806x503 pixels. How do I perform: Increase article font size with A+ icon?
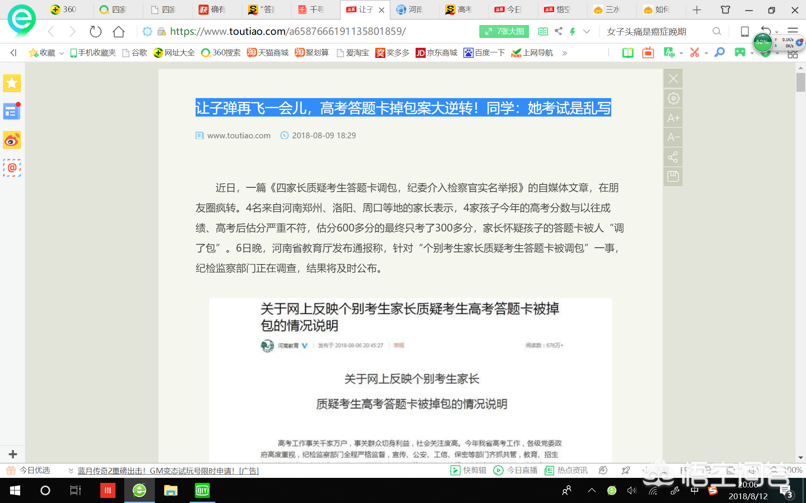click(673, 118)
